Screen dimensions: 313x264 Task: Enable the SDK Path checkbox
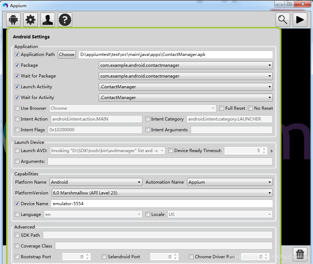(x=17, y=235)
